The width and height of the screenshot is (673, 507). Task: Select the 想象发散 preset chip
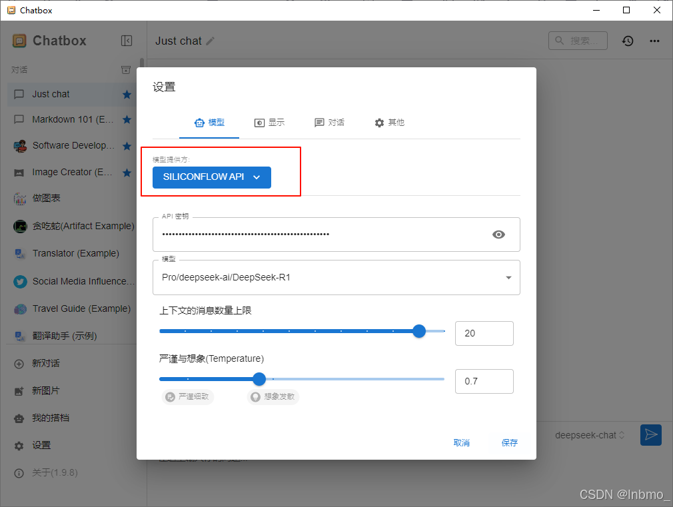[x=273, y=396]
